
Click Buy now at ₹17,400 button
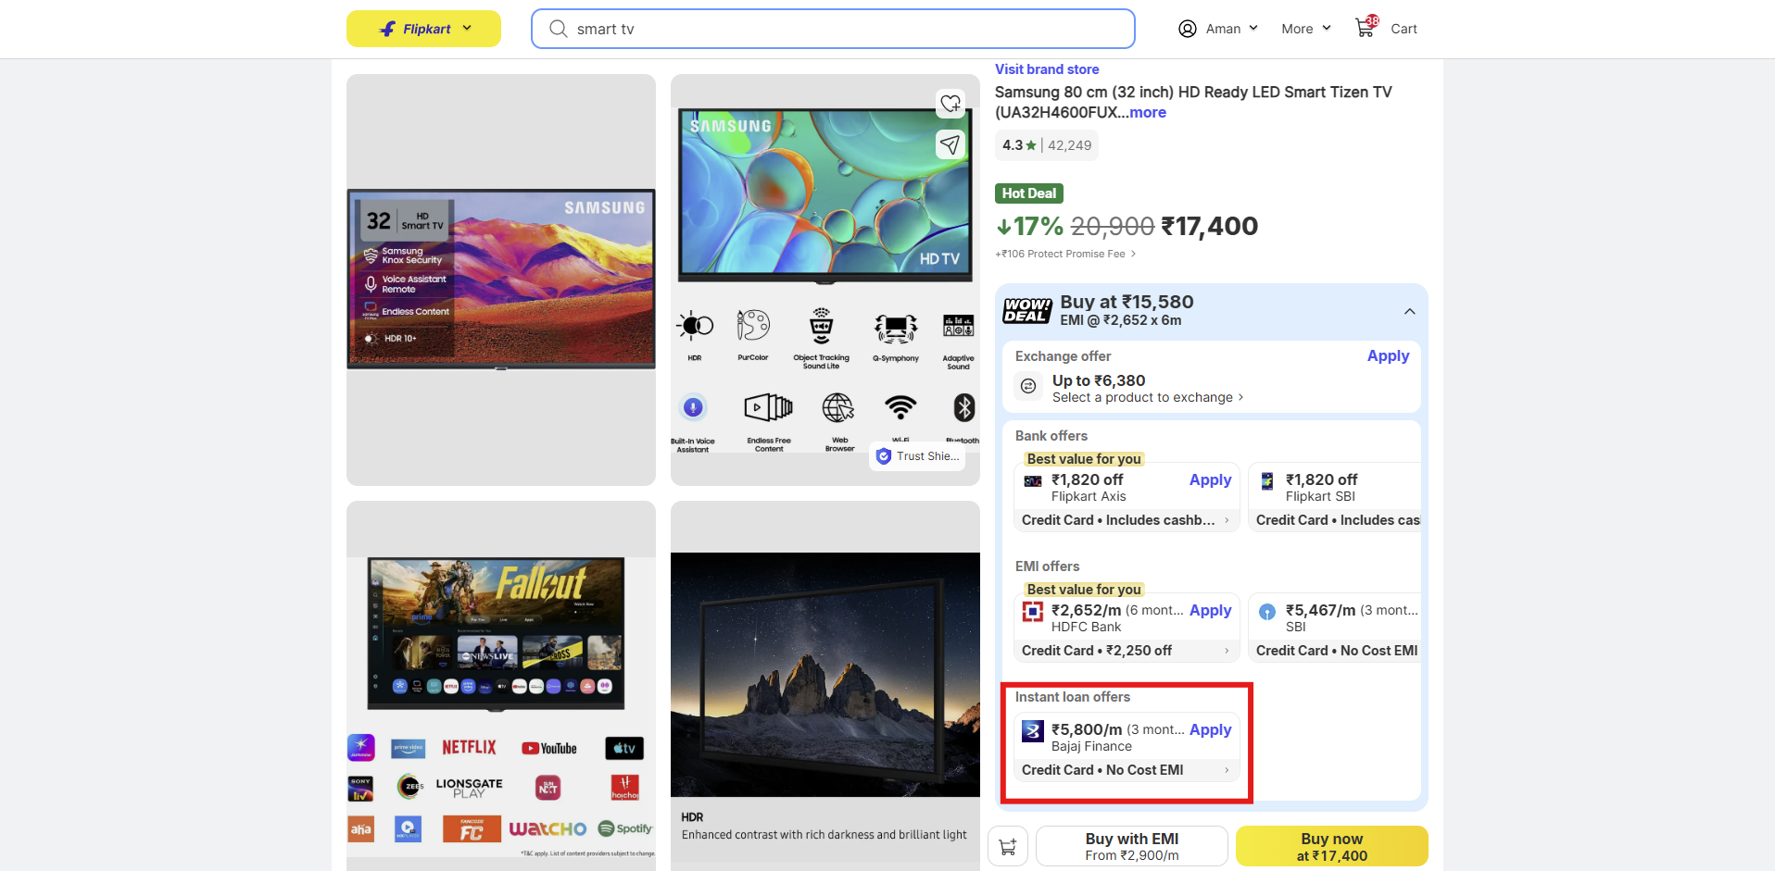point(1332,846)
